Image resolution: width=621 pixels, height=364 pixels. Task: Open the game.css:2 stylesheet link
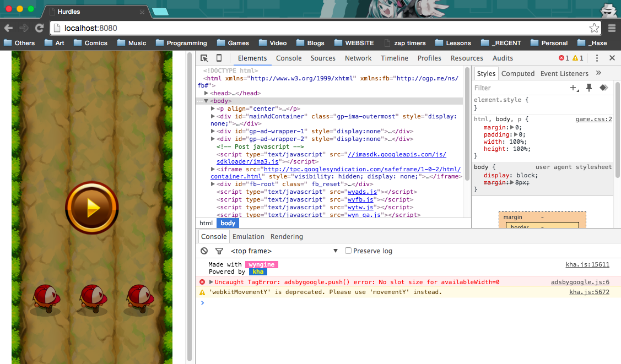pyautogui.click(x=593, y=119)
